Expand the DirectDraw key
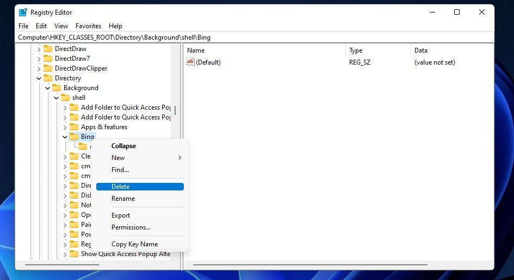Image resolution: width=514 pixels, height=280 pixels. pyautogui.click(x=39, y=49)
